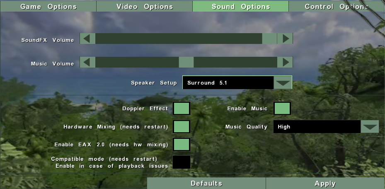Screen dimensions: 385x189
Task: Enable Compatible mode checkbox
Action: pyautogui.click(x=182, y=162)
